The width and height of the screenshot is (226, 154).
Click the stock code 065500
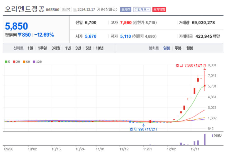(x=52, y=10)
